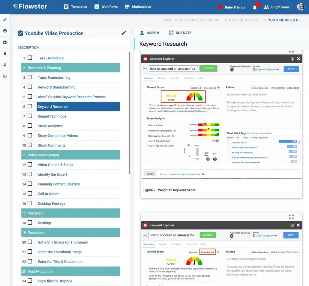Open the Order the Thumbnail image step

(x=60, y=252)
